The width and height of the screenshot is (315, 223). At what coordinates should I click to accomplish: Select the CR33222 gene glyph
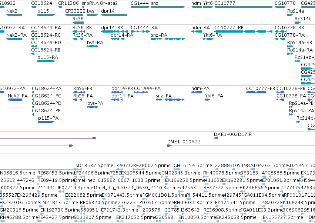tap(74, 15)
